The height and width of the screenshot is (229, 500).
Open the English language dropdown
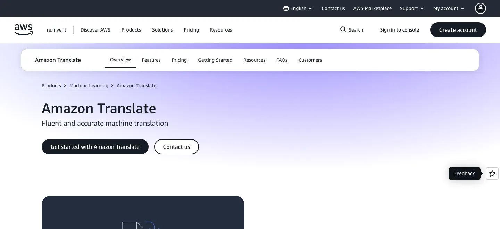coord(298,8)
